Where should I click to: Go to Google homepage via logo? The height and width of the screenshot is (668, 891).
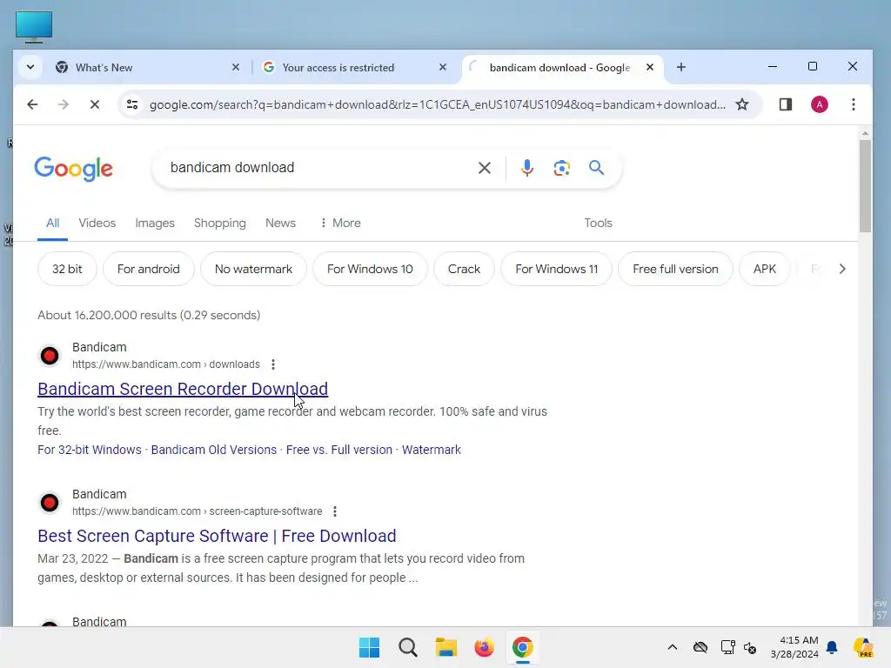(x=73, y=169)
